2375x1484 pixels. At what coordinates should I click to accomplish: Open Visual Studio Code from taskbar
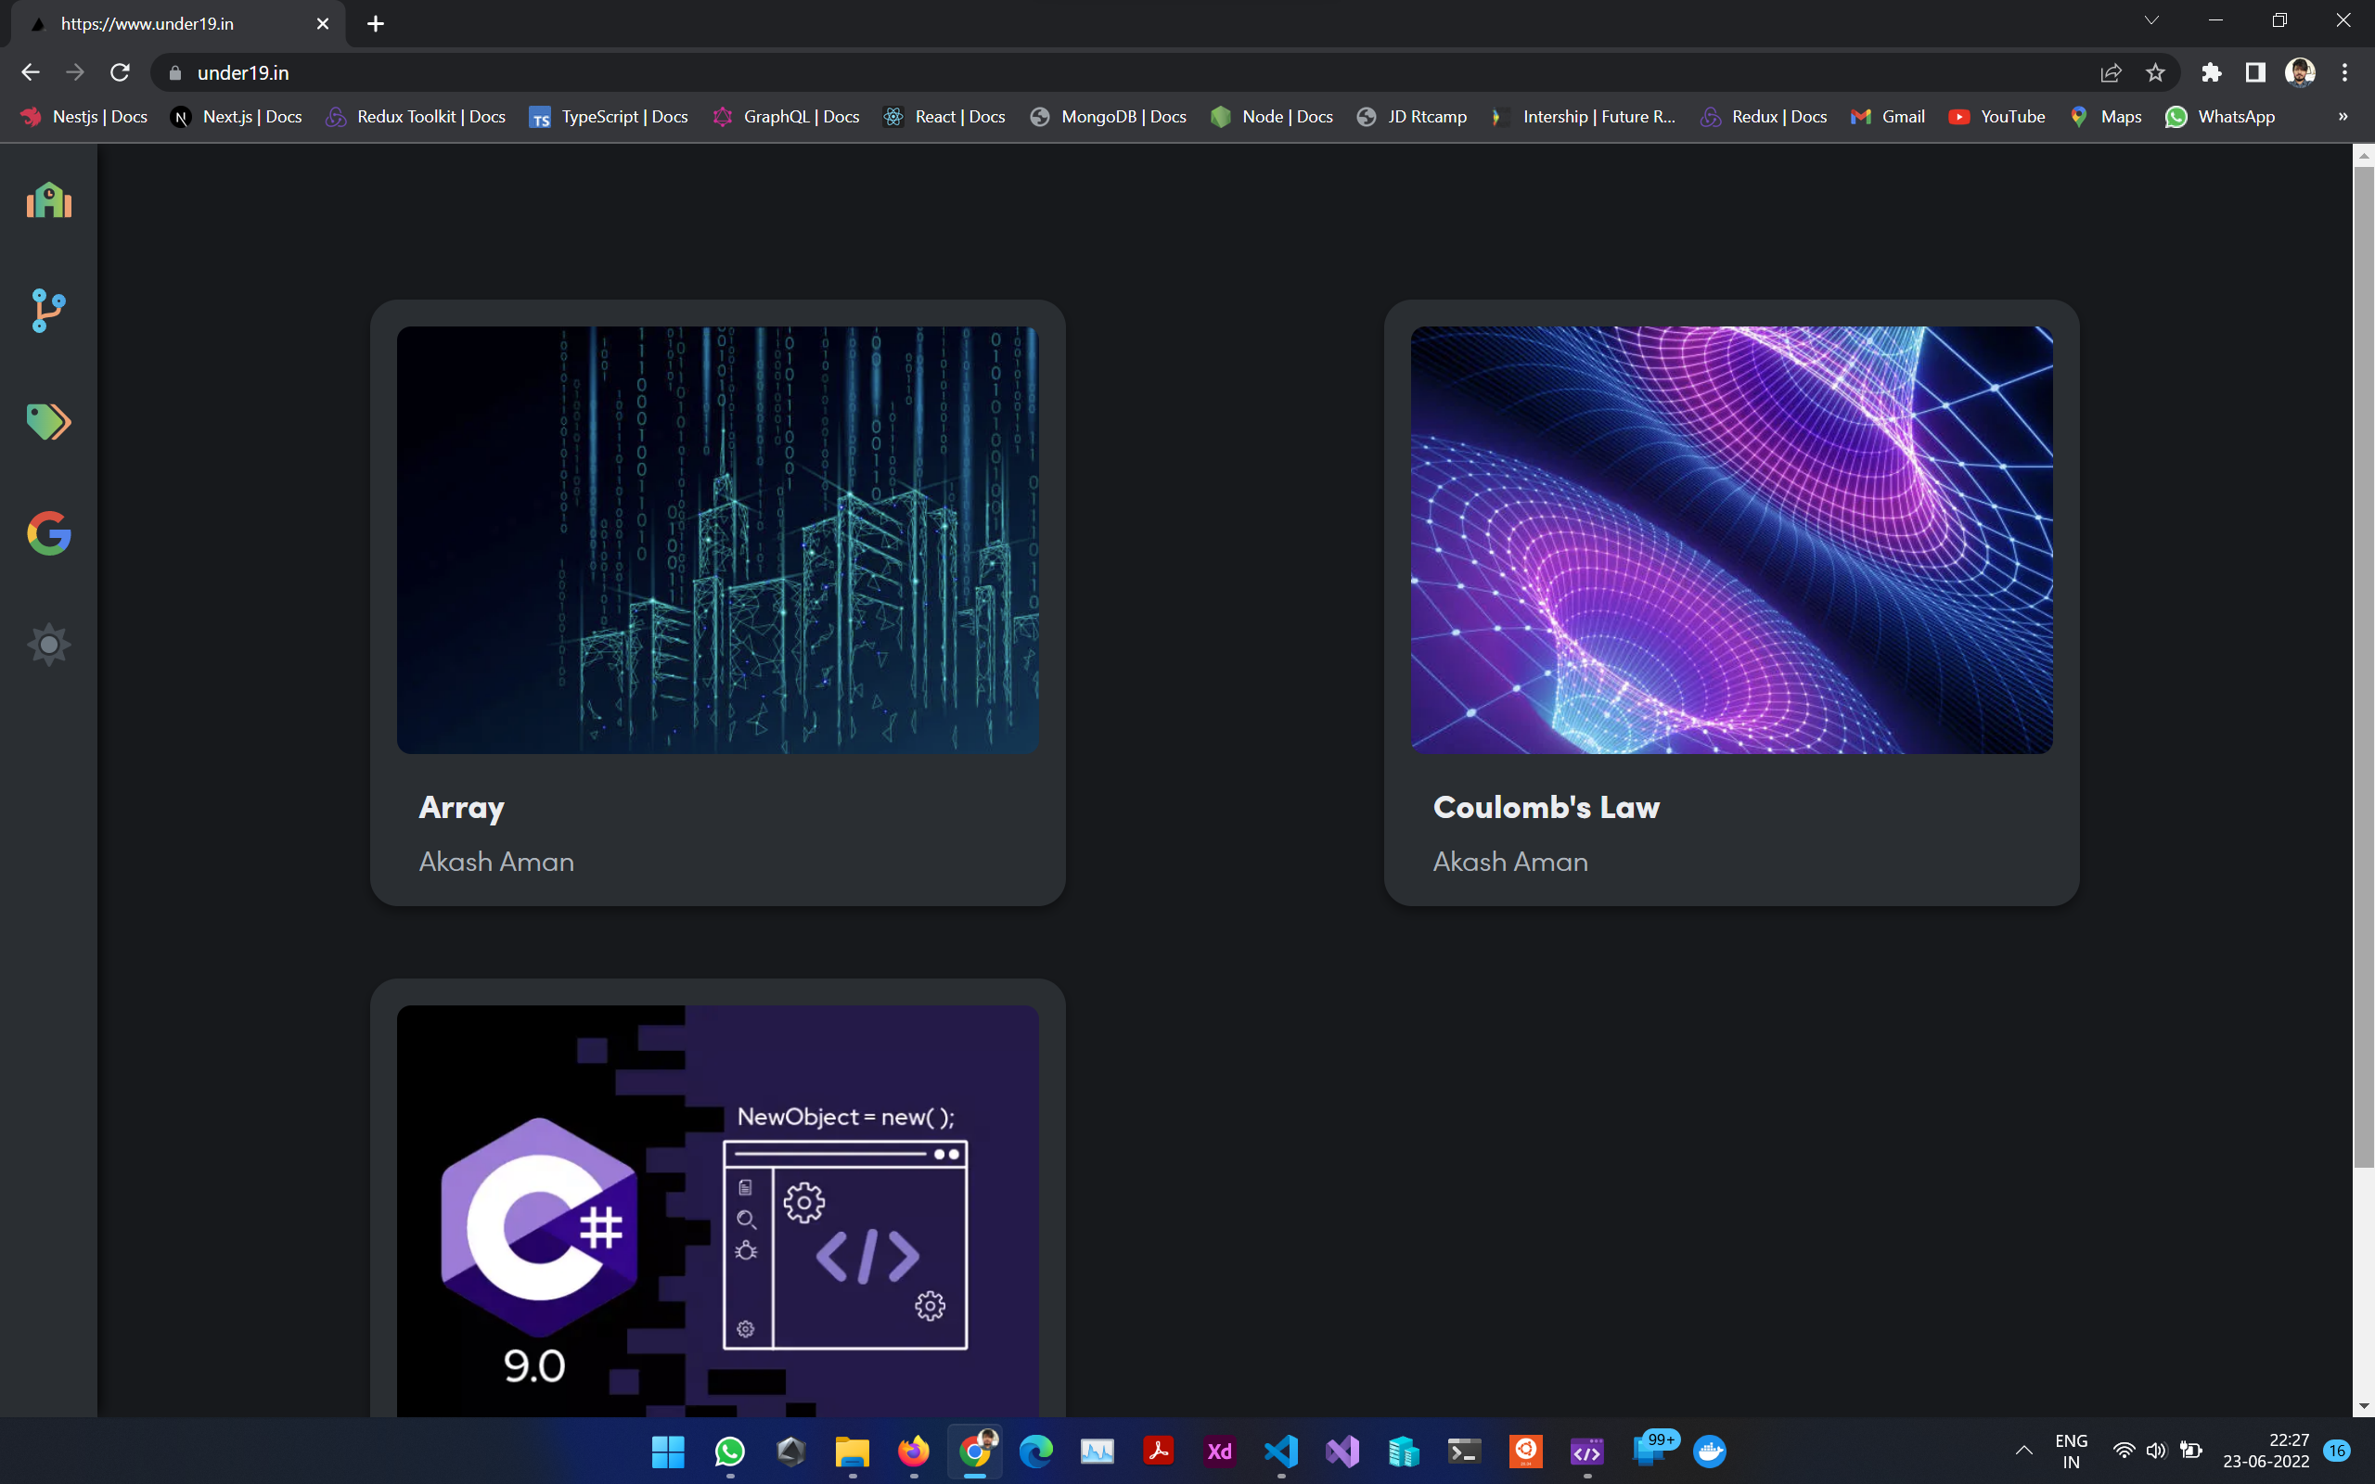pyautogui.click(x=1280, y=1451)
